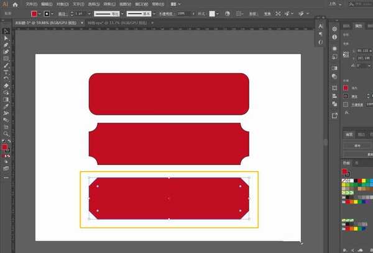Image resolution: width=373 pixels, height=253 pixels.
Task: Open the fill color dropdown in control bar
Action: (x=39, y=14)
